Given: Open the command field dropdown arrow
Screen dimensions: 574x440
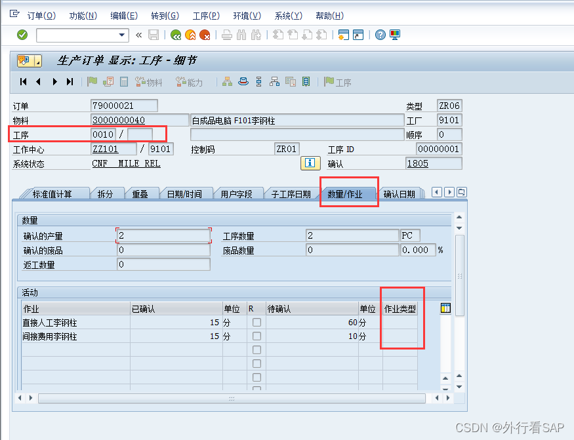Looking at the screenshot, I should [x=122, y=35].
